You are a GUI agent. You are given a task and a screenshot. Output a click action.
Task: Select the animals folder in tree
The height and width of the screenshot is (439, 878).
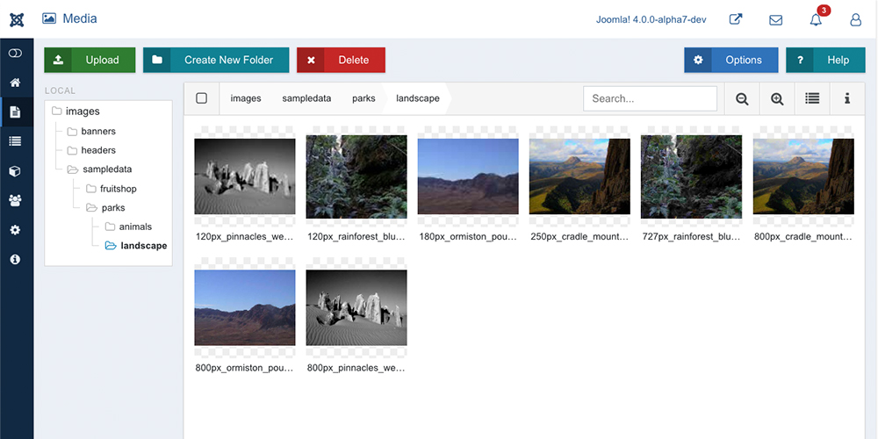tap(127, 227)
